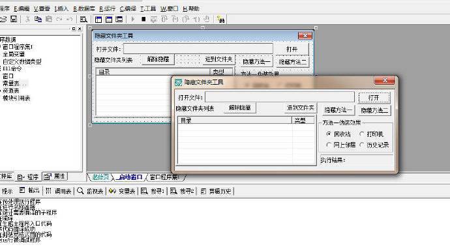Click the Run play-triangle toolbar icon

(x=133, y=19)
